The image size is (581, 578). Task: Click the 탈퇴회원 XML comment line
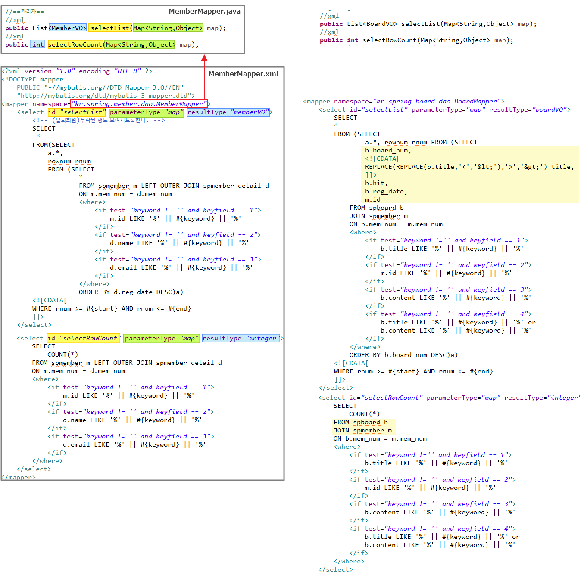click(98, 120)
